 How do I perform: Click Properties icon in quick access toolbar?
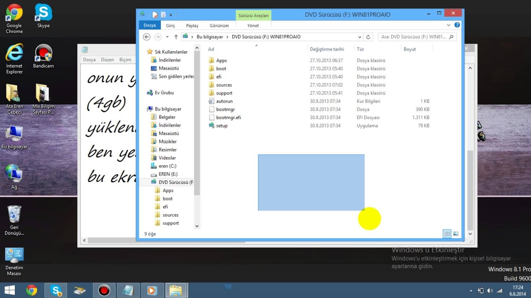(x=155, y=14)
